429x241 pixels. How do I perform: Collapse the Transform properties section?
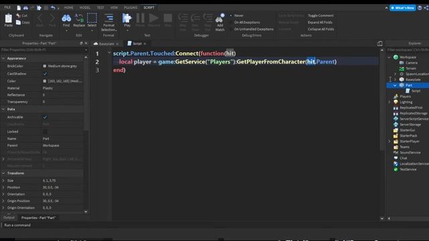3,173
